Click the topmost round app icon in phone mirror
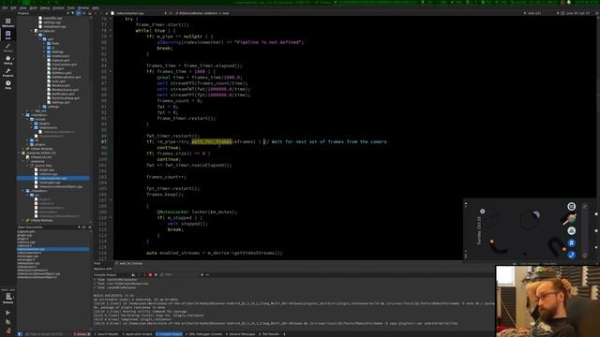 click(x=571, y=206)
